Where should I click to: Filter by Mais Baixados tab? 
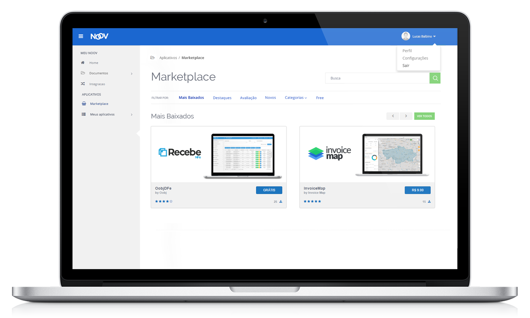[191, 98]
